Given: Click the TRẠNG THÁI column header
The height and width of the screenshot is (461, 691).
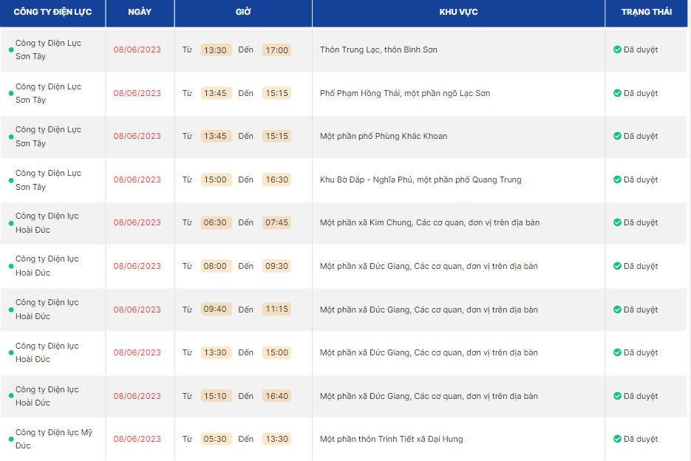Looking at the screenshot, I should (x=647, y=13).
